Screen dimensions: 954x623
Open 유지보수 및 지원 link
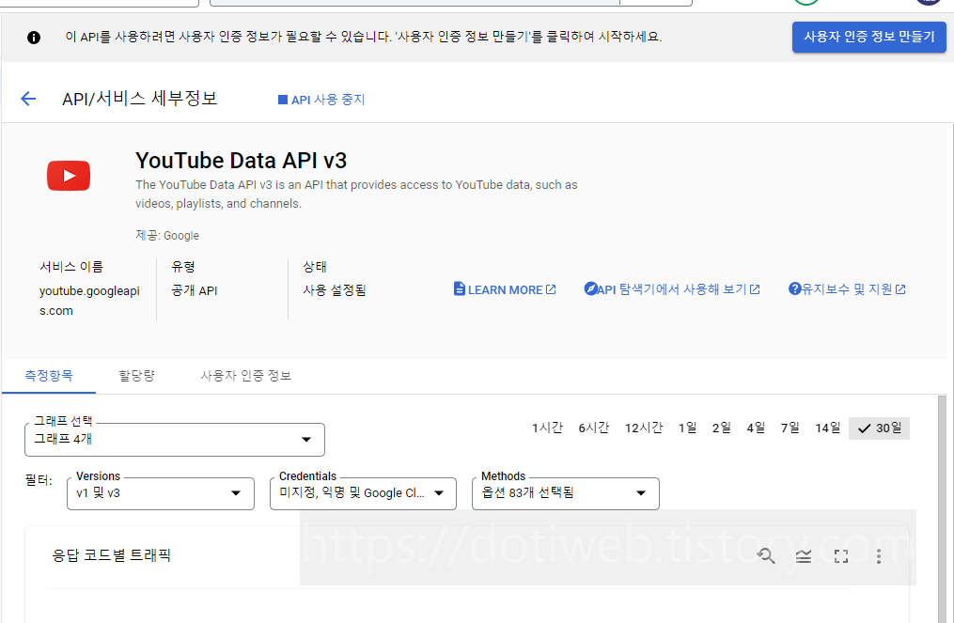coord(848,289)
